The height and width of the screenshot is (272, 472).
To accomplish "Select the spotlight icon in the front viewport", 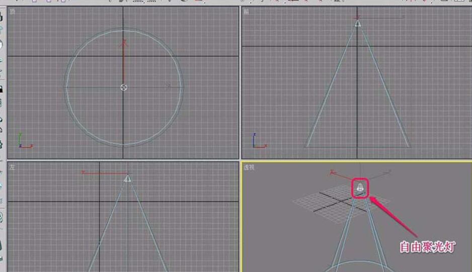I will [x=358, y=24].
